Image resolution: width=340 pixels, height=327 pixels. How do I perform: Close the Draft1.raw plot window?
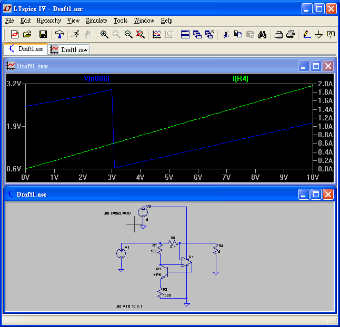coord(328,66)
